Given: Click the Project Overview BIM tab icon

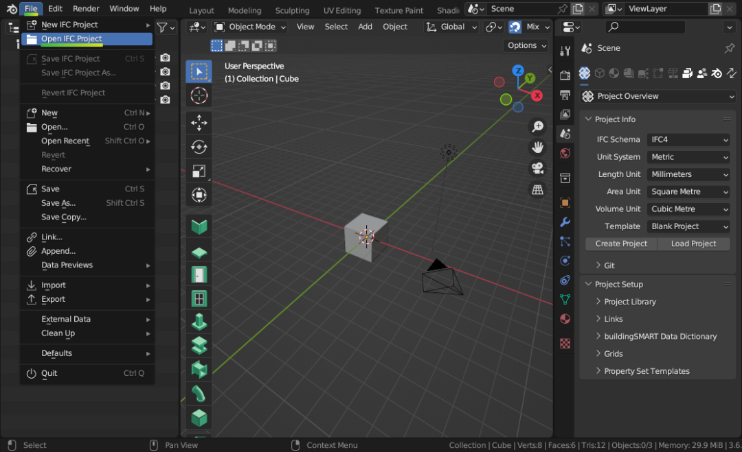Looking at the screenshot, I should click(585, 73).
